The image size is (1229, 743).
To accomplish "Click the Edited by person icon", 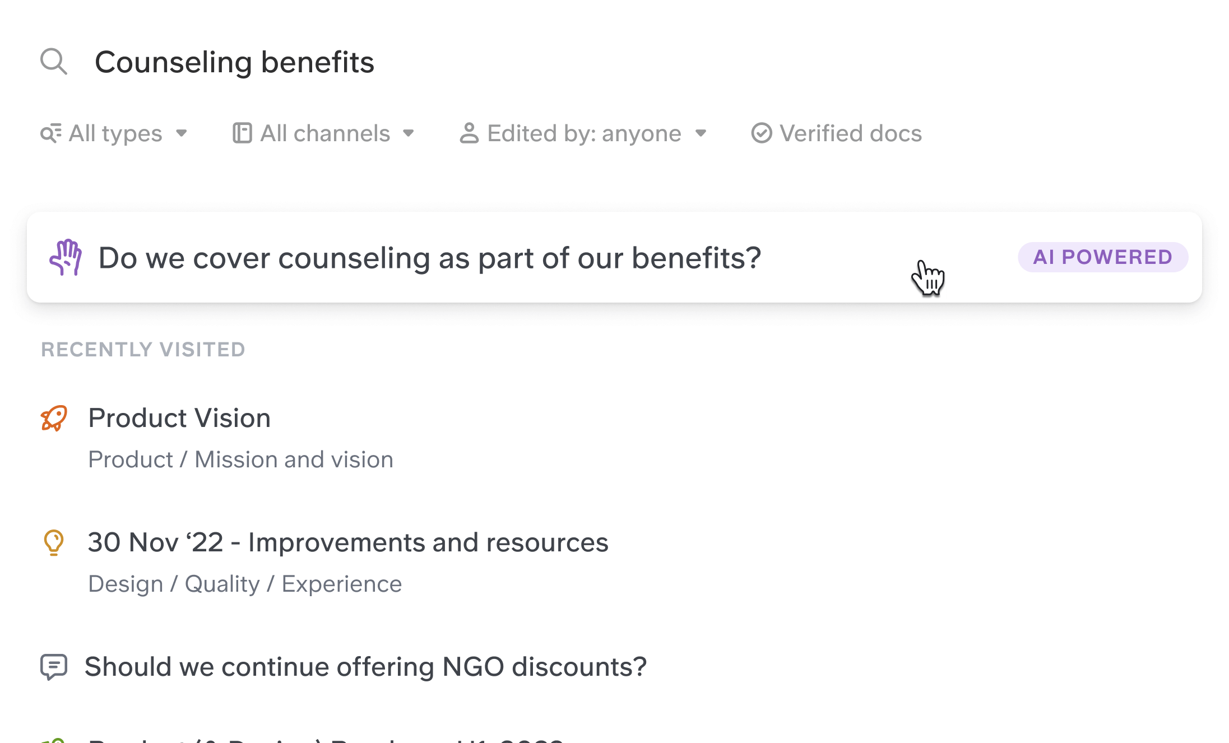I will [469, 133].
